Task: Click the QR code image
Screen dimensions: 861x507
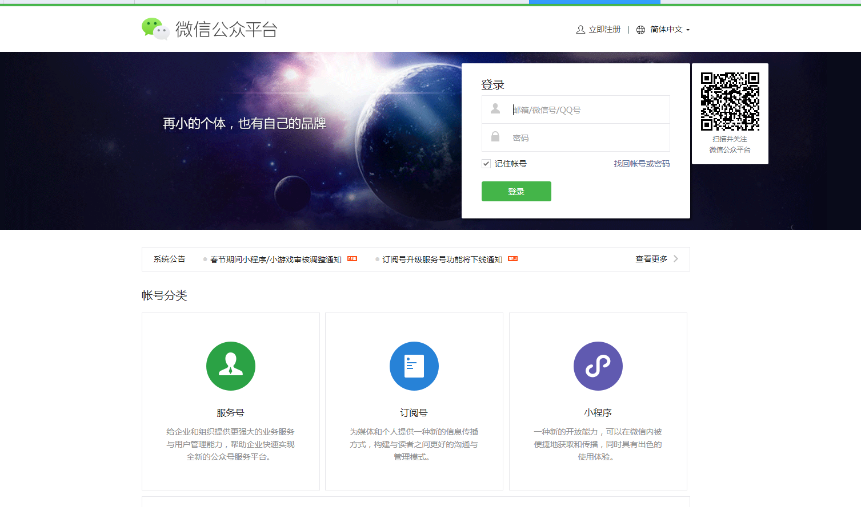Action: point(730,102)
